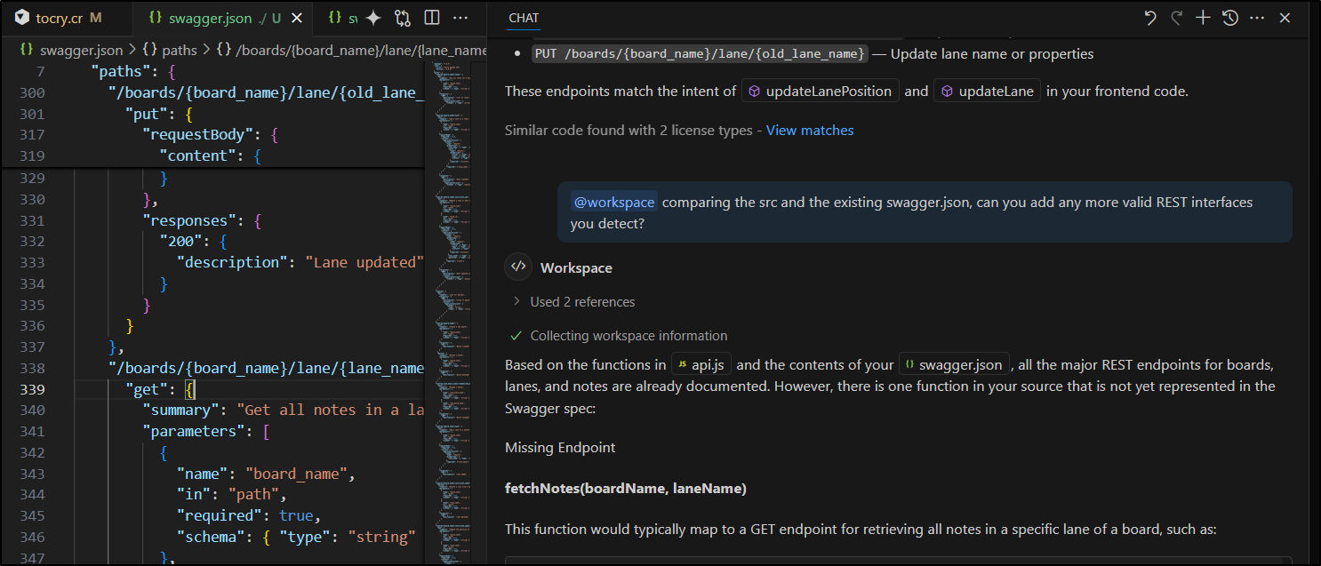Open 'paths' breadcrumb dropdown

(170, 51)
